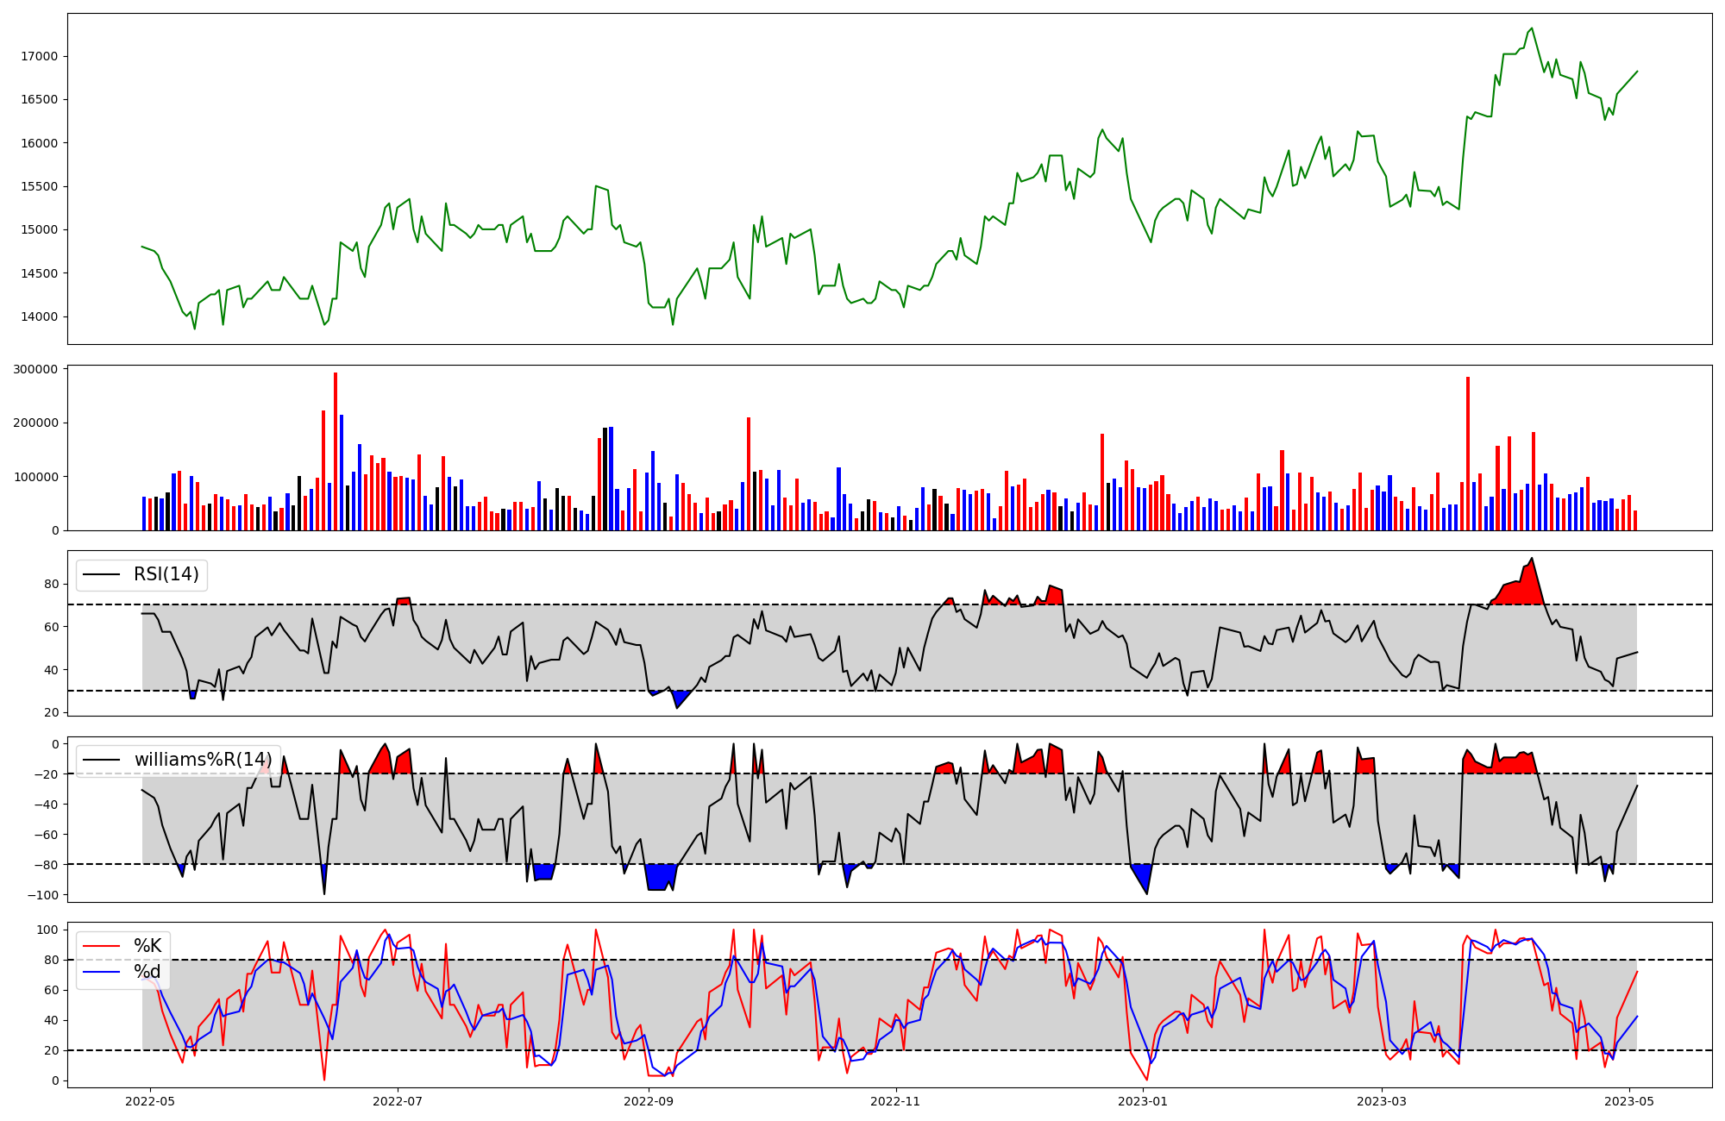Click the -100 tick on Williams %R axis
The width and height of the screenshot is (1725, 1121).
pyautogui.click(x=43, y=895)
